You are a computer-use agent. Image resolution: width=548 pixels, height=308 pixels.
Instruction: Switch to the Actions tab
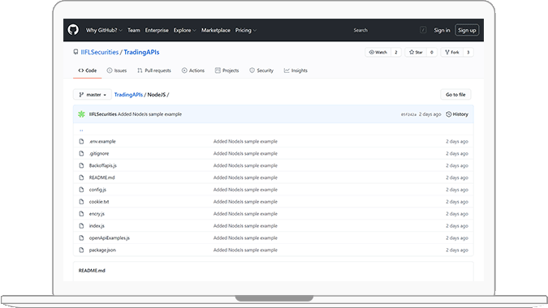(193, 71)
